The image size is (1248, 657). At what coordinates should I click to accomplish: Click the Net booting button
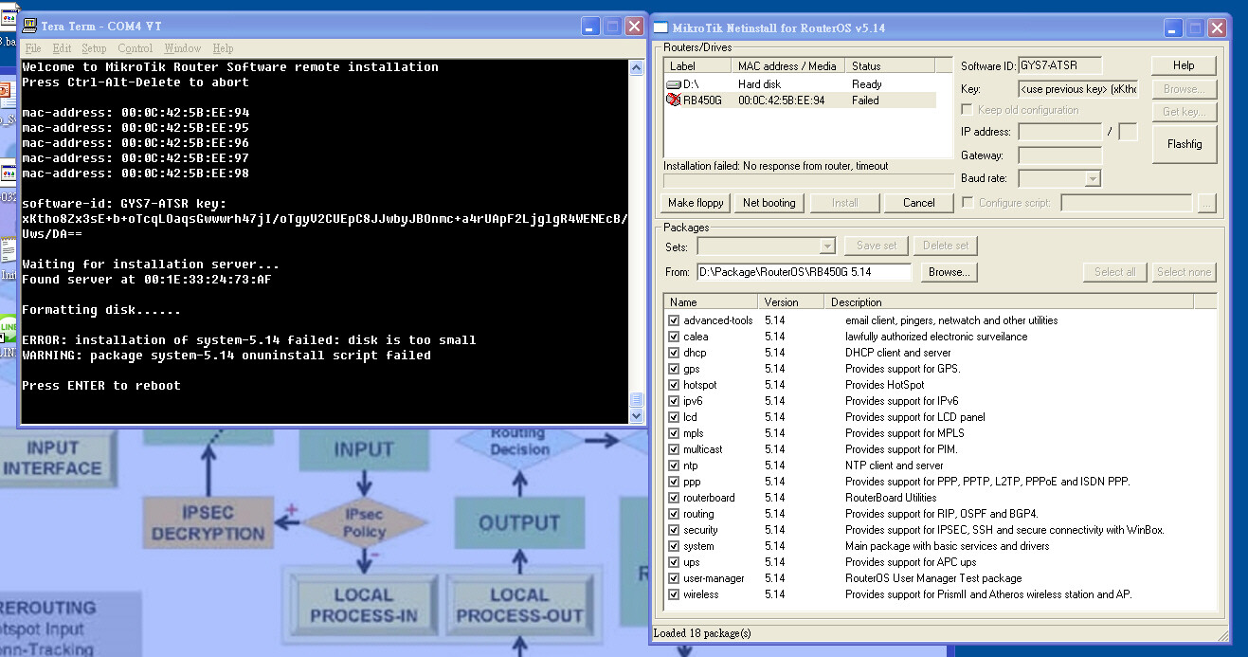click(769, 203)
